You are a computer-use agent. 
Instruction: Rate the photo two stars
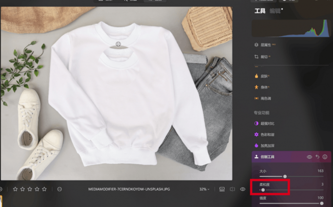(23, 189)
